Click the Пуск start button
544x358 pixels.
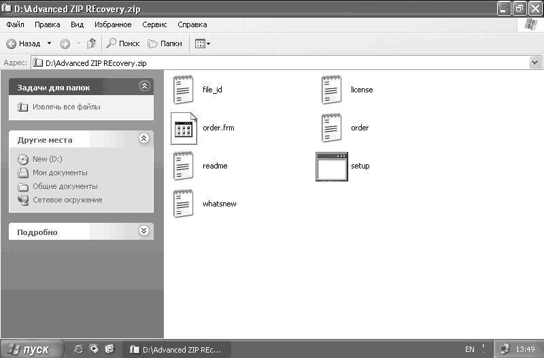[x=32, y=349]
